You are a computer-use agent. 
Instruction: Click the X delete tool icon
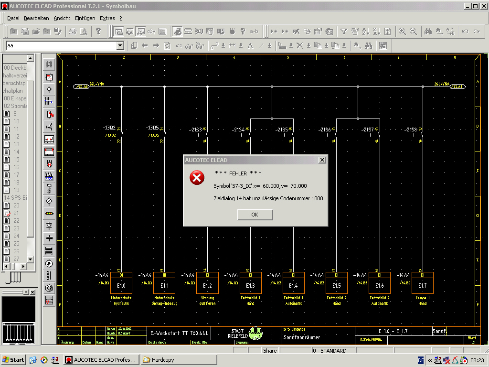click(x=300, y=46)
